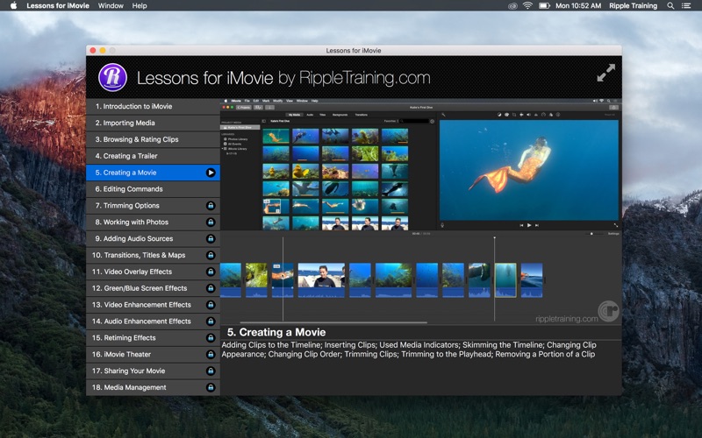Open the Window menu
This screenshot has width=702, height=438.
(111, 6)
